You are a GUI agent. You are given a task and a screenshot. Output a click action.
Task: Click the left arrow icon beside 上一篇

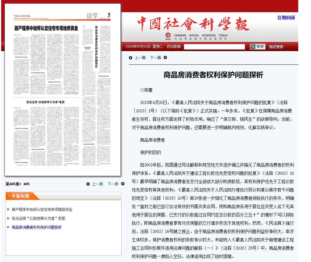(130, 58)
